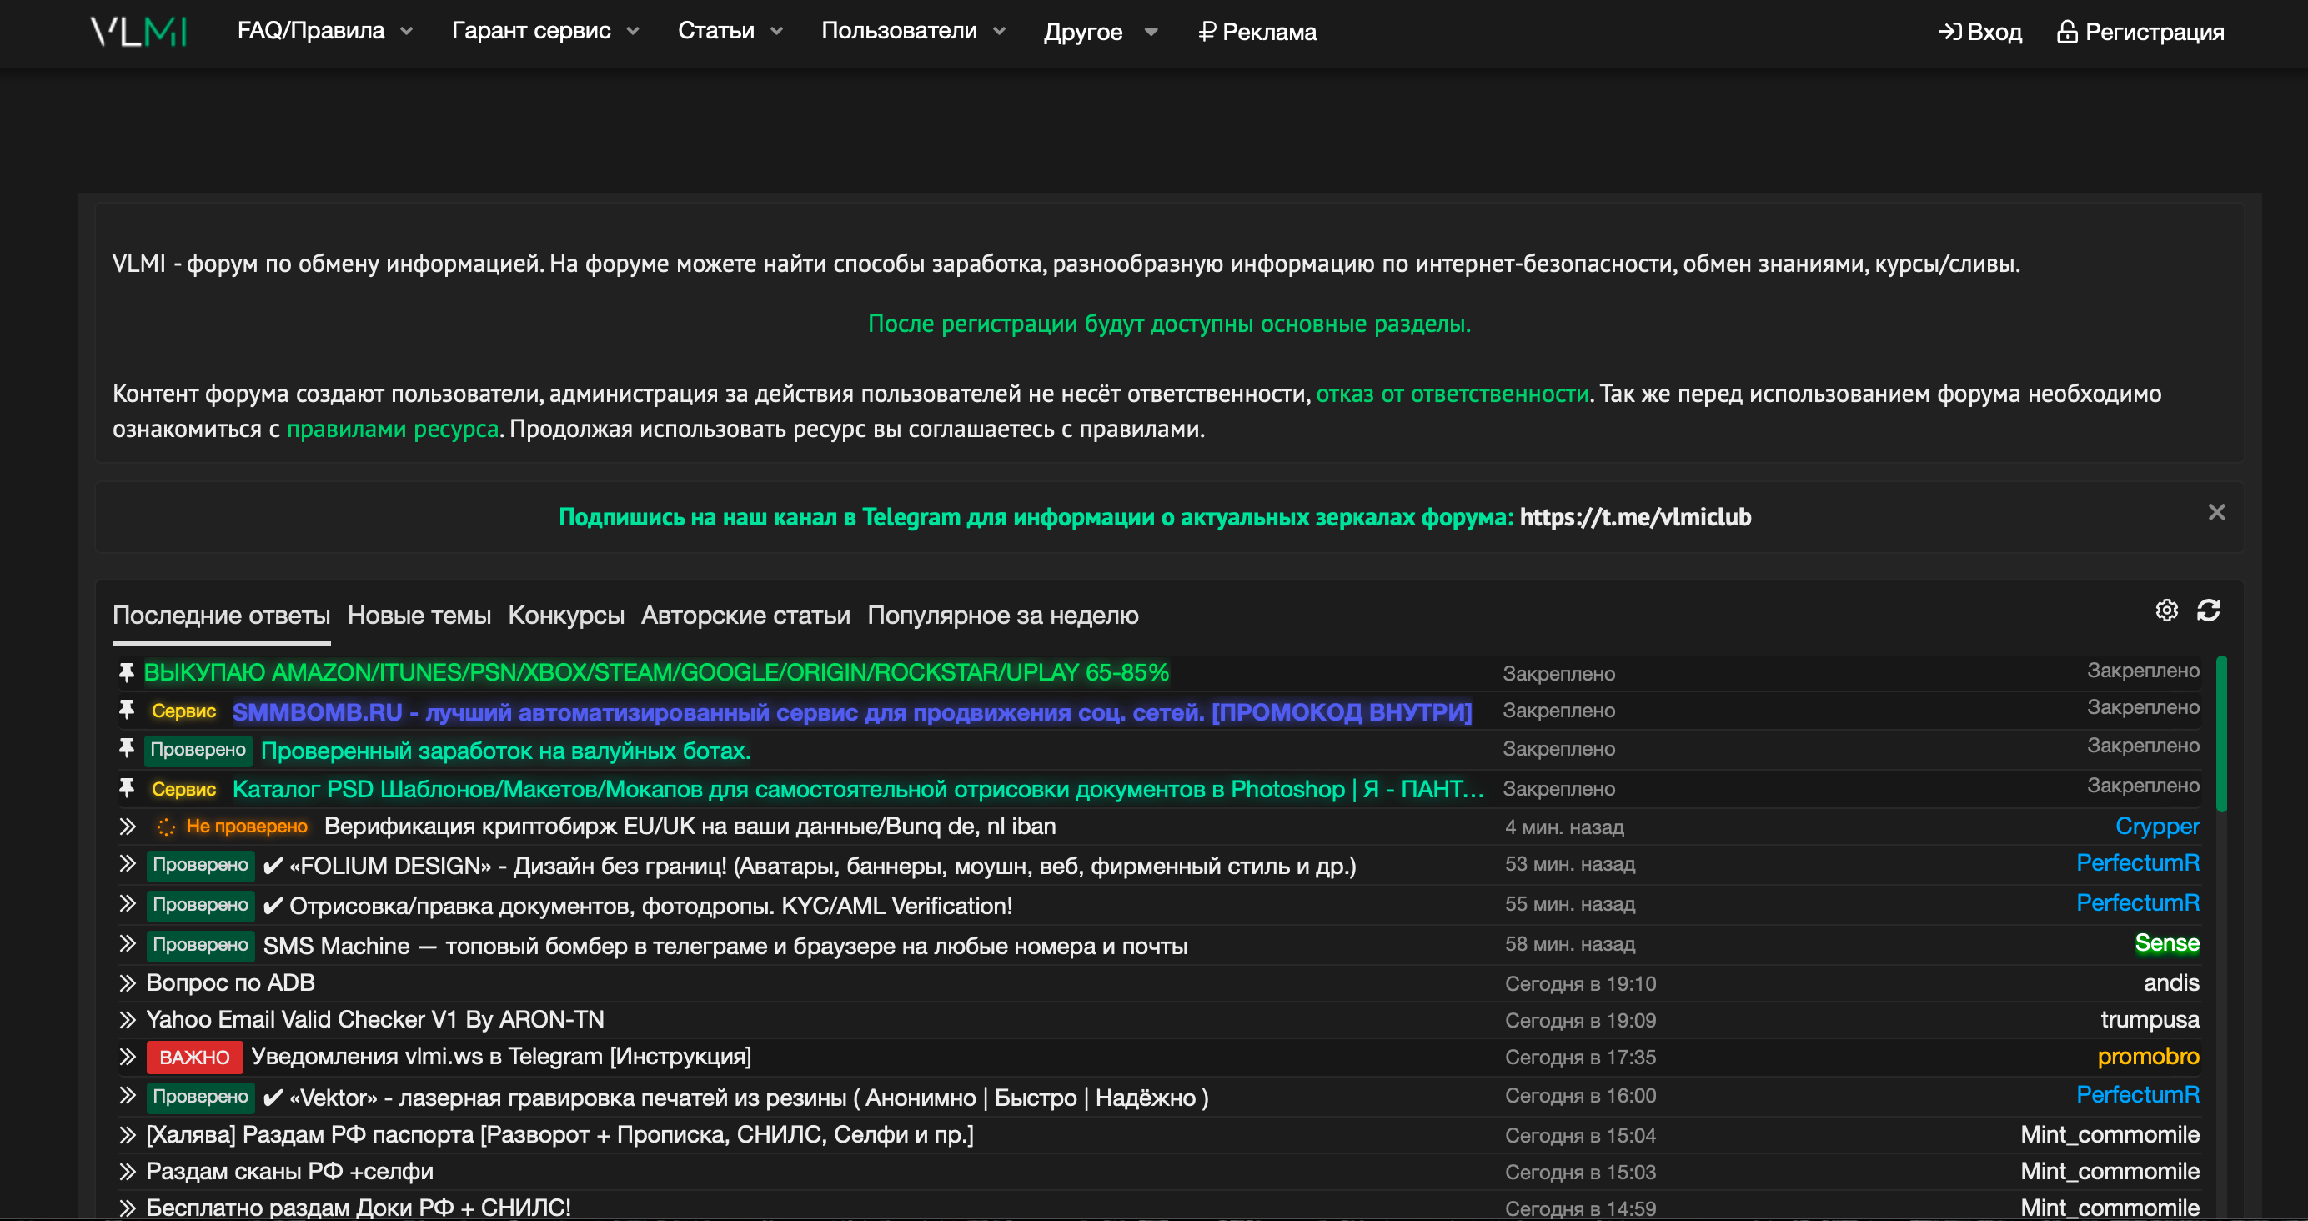The height and width of the screenshot is (1221, 2308).
Task: Click double-arrow icon beside SMS Machine thread
Action: (x=128, y=944)
